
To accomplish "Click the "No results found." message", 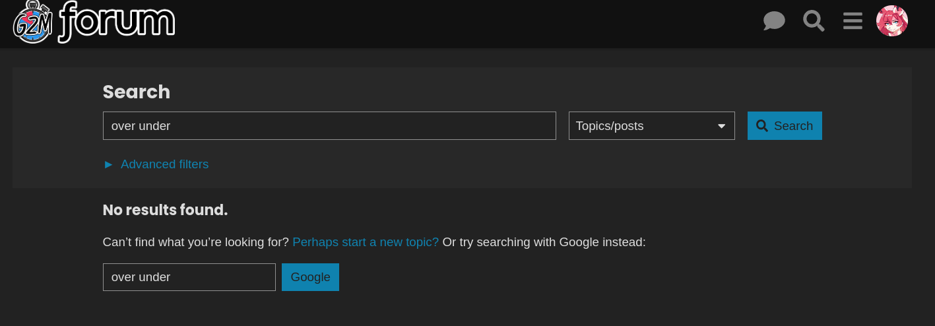I will click(165, 210).
